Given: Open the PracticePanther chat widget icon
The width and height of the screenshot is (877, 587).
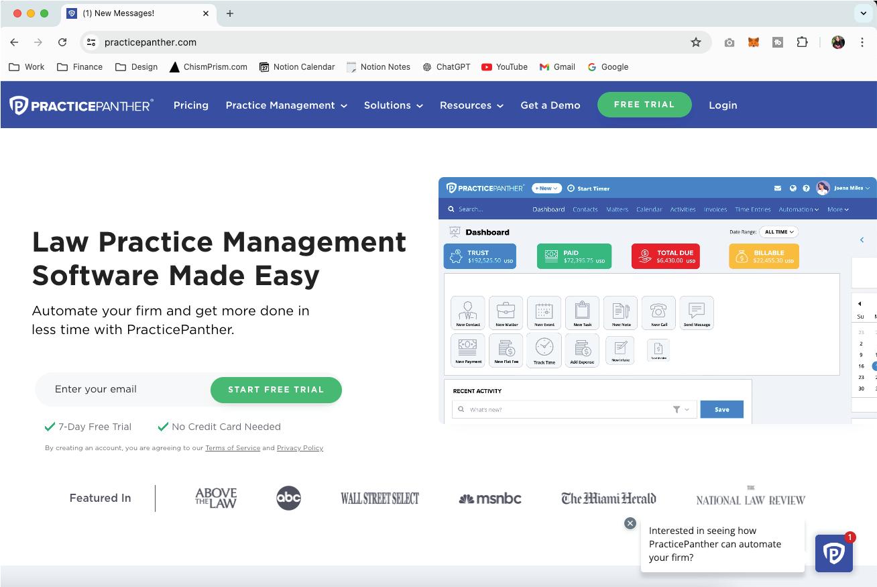Looking at the screenshot, I should (834, 553).
